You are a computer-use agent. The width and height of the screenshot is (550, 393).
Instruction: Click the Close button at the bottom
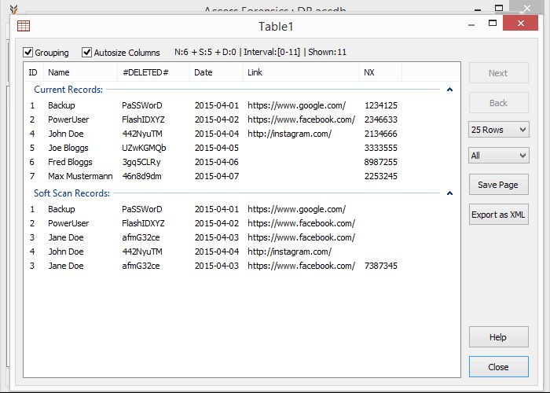[x=498, y=367]
